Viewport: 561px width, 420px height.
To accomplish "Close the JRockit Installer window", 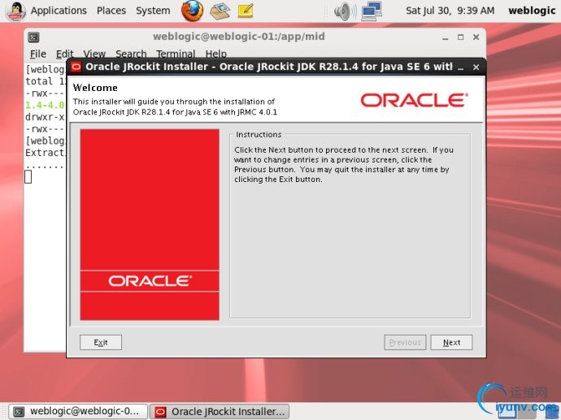I will coord(476,67).
